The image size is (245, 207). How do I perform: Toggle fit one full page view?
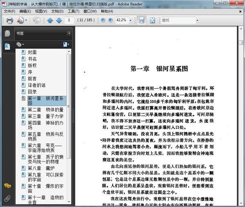pyautogui.click(x=152, y=20)
